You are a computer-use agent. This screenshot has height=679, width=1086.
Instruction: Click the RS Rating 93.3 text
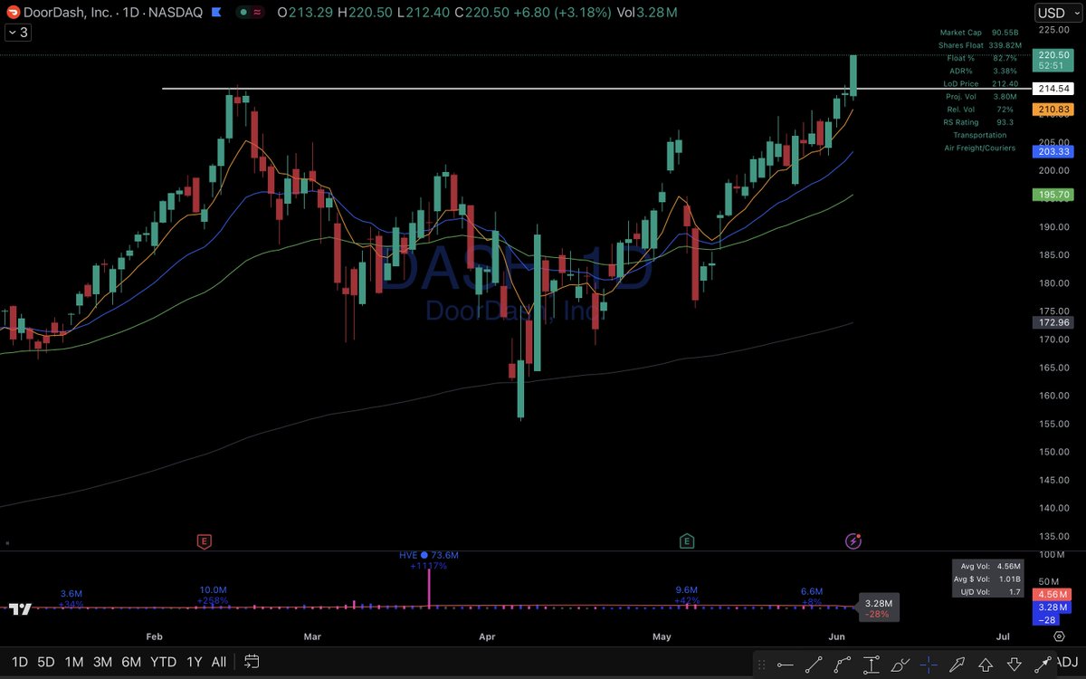tap(978, 122)
